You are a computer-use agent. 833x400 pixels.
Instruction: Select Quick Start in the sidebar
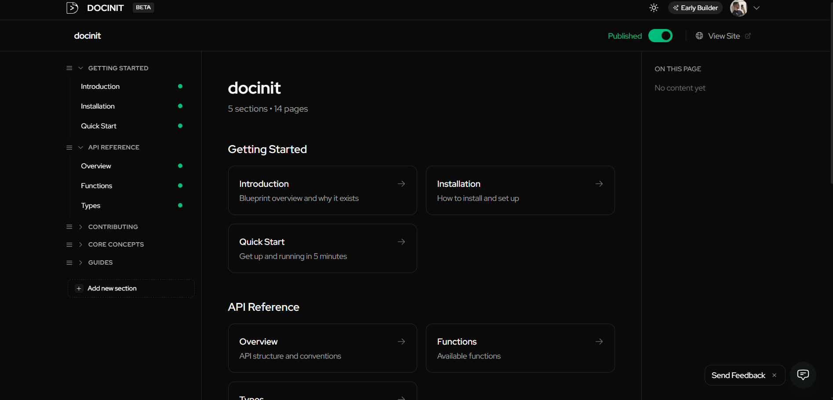[98, 126]
